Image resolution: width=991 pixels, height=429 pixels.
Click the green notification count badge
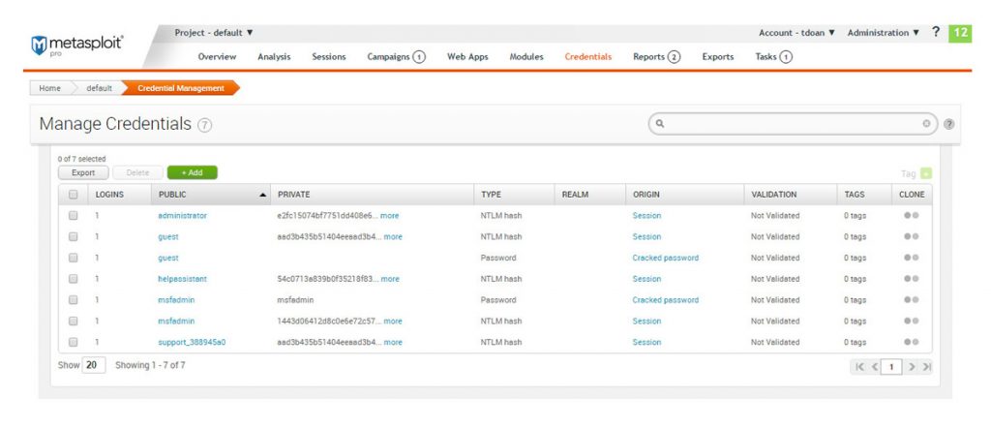[x=960, y=33]
